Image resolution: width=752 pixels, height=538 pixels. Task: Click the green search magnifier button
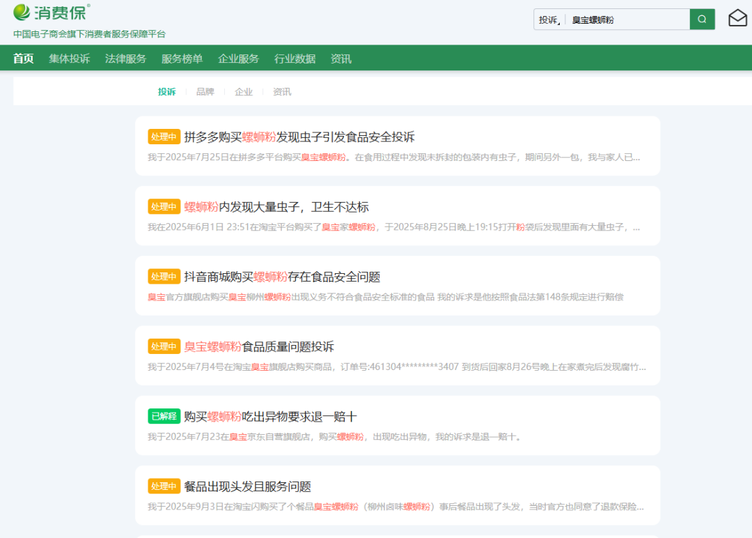[702, 20]
